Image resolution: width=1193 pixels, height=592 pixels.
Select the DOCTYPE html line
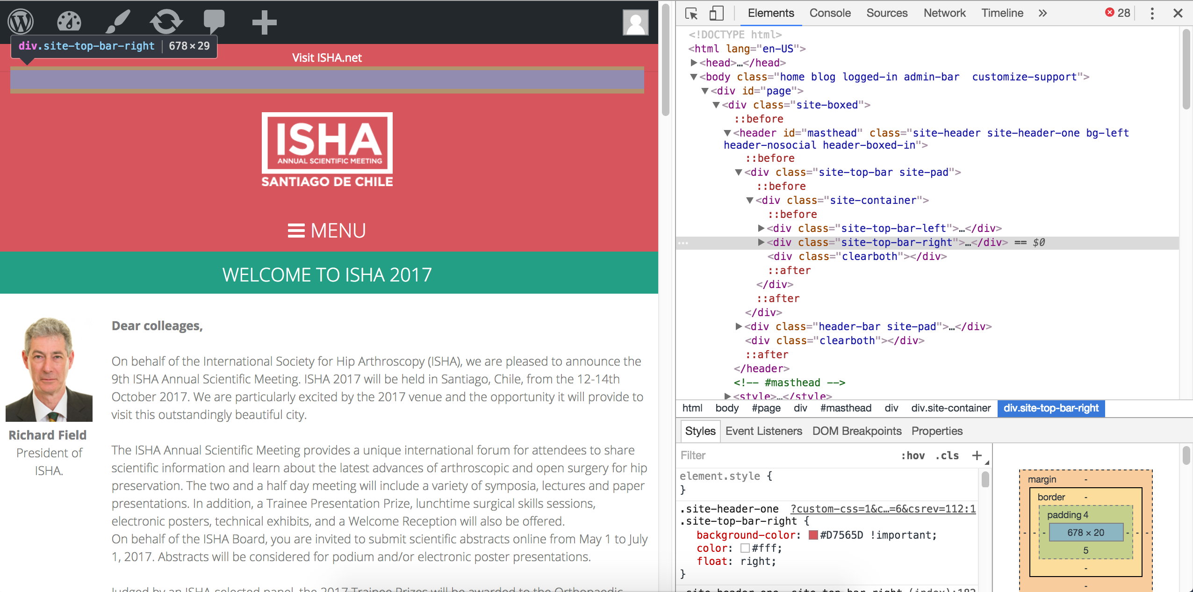click(x=735, y=35)
